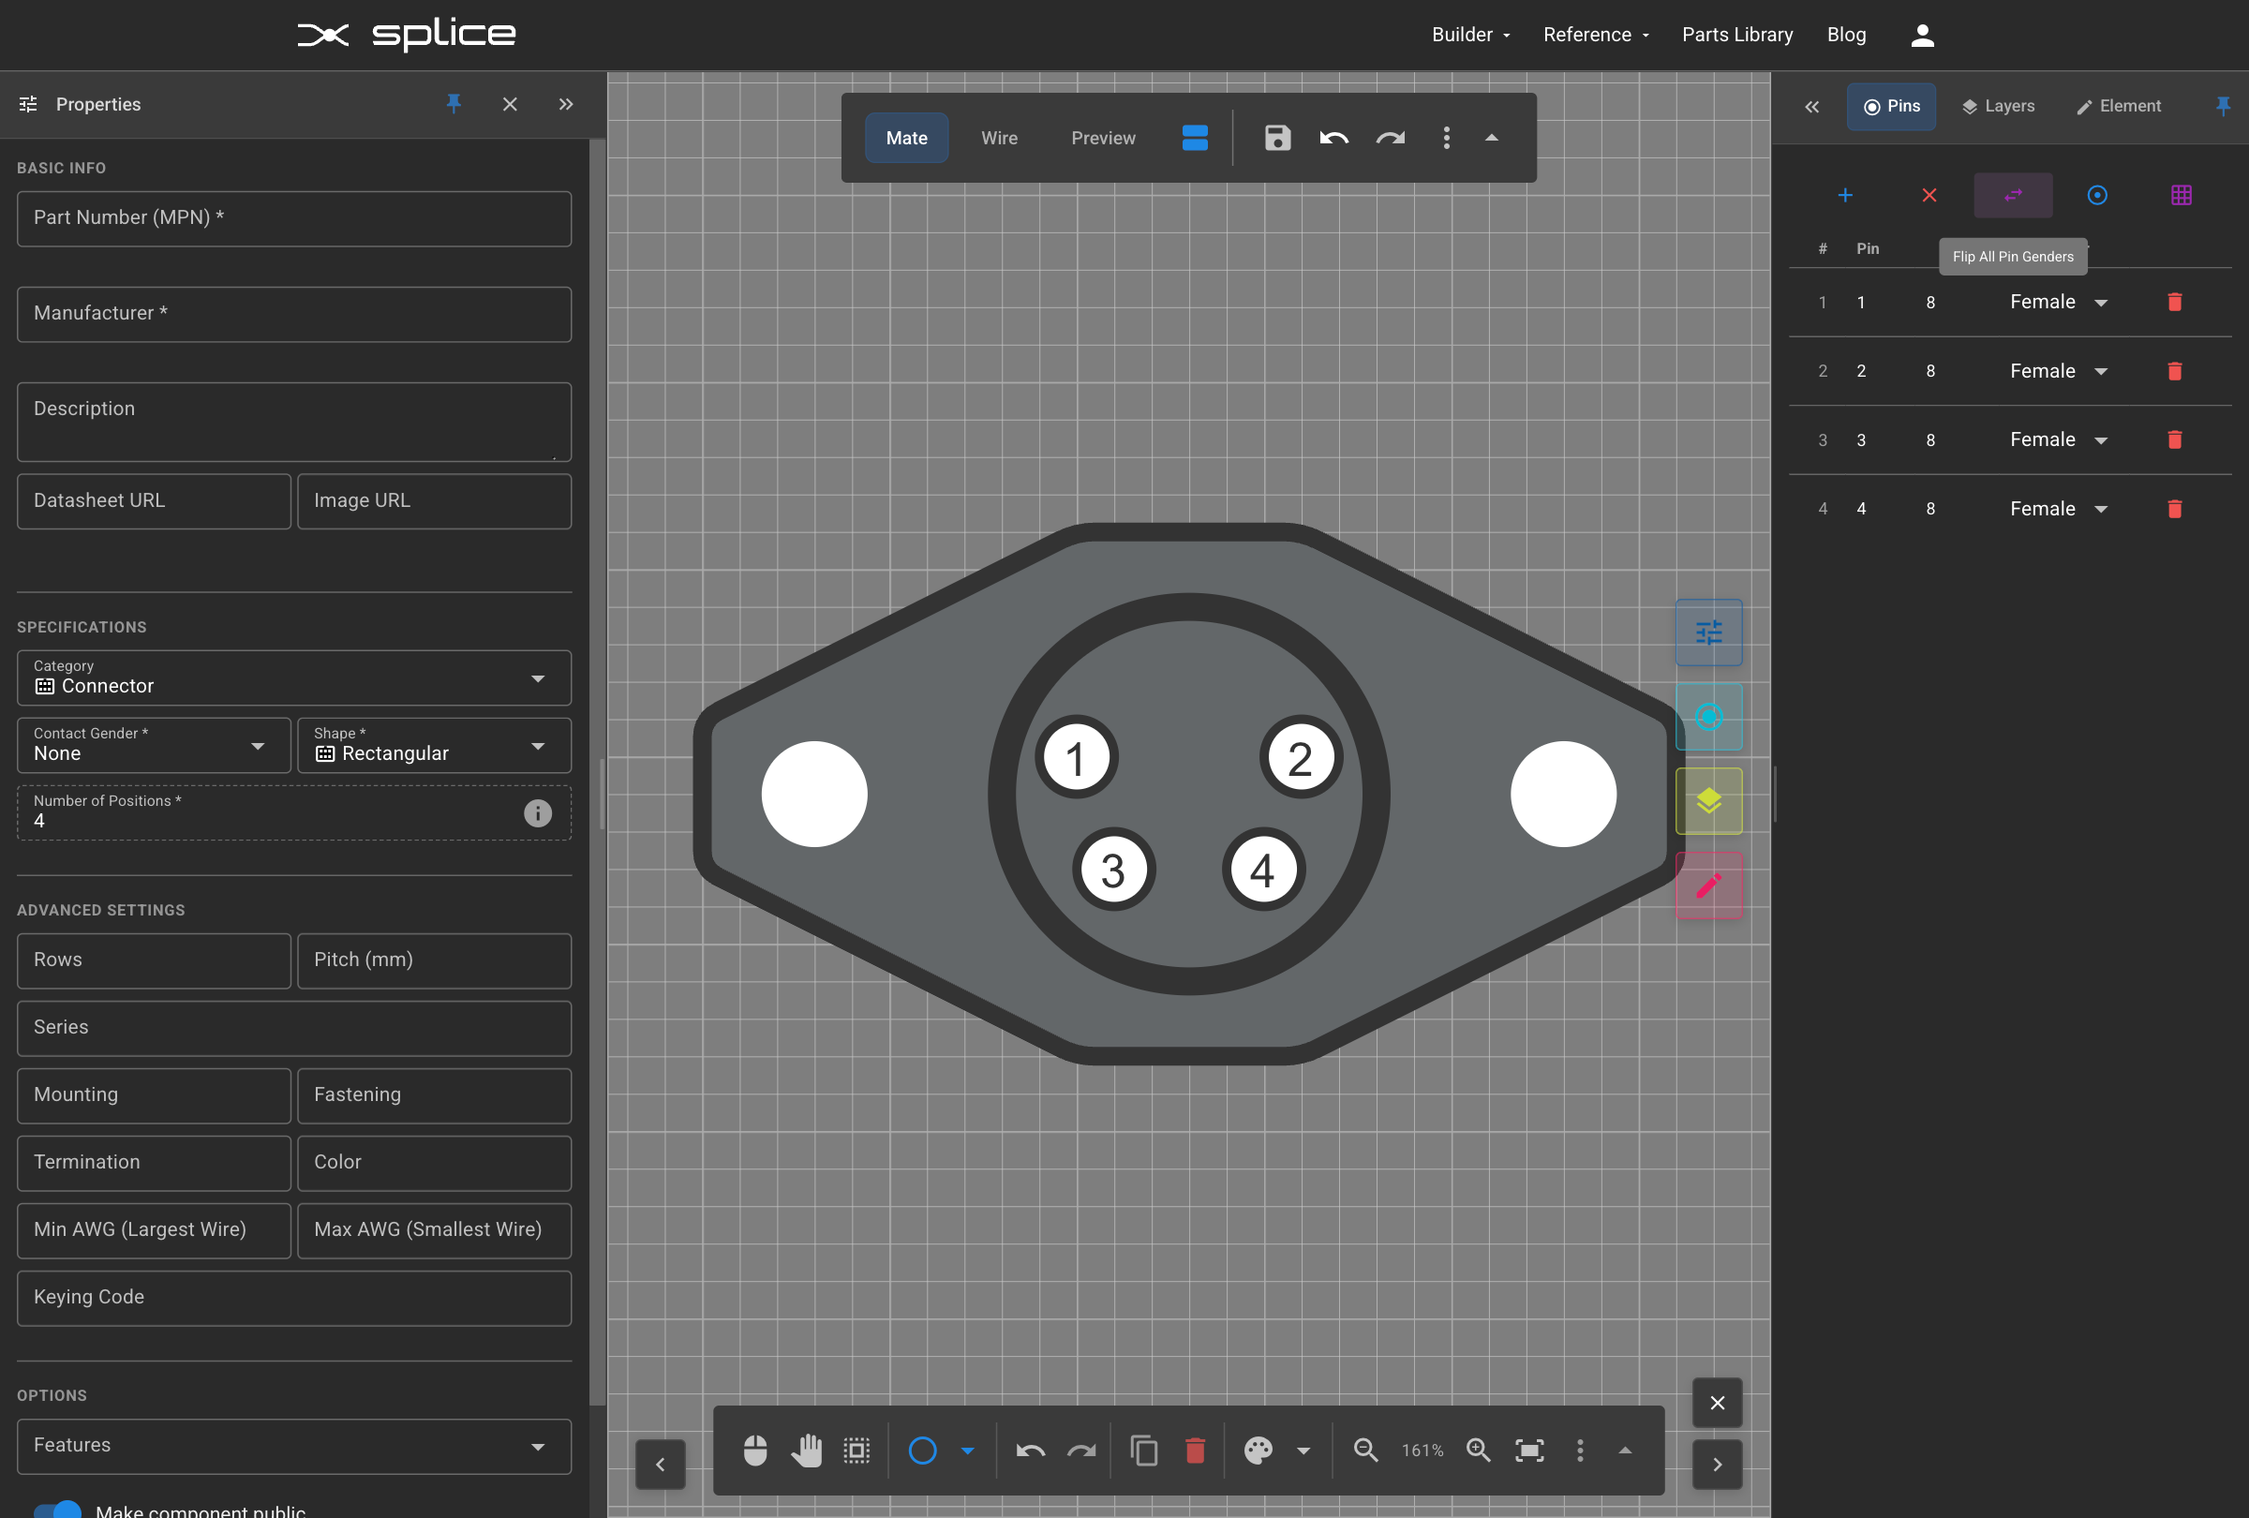
Task: Unpin the Properties panel
Action: point(454,105)
